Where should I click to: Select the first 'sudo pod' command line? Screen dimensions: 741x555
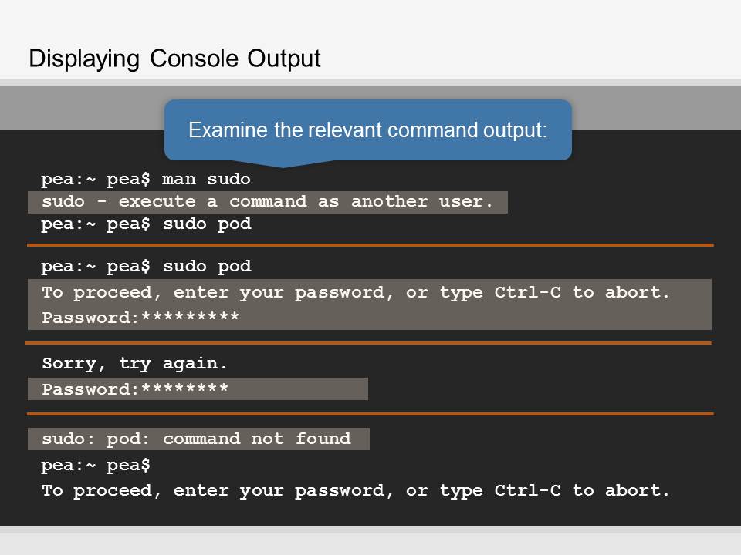(146, 224)
